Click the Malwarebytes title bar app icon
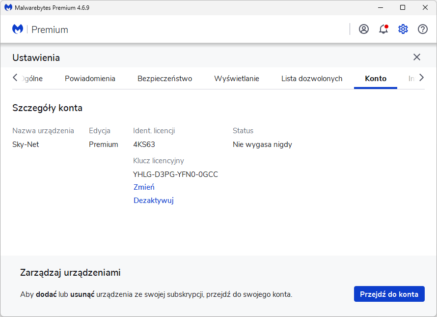437x317 pixels. pyautogui.click(x=8, y=7)
